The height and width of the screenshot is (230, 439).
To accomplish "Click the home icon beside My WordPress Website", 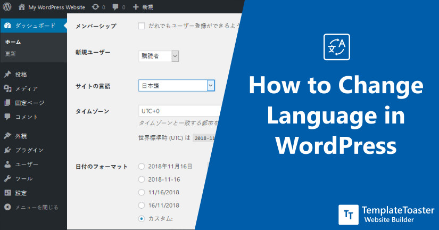I will click(21, 8).
